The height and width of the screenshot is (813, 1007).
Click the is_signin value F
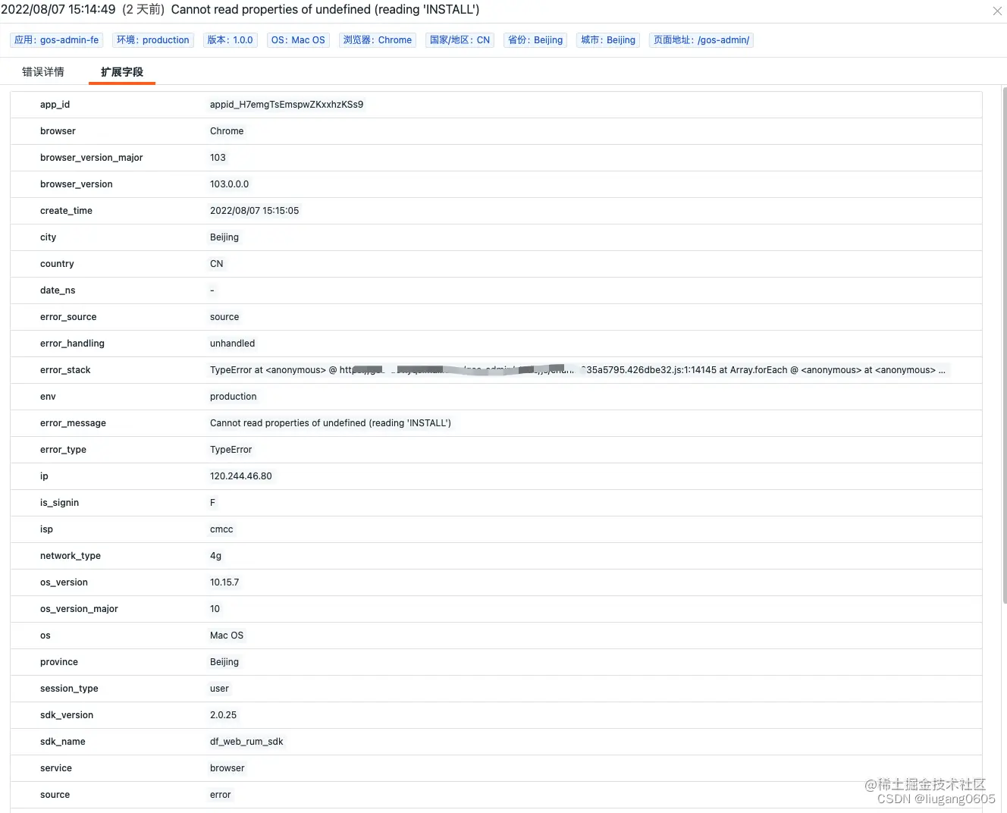(x=212, y=503)
